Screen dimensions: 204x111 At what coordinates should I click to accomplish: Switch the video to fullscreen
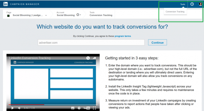[95, 108]
